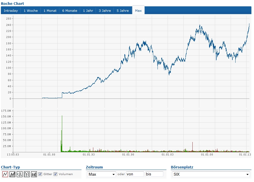Click the 'bis' date input field
This screenshot has width=254, height=182.
point(154,174)
